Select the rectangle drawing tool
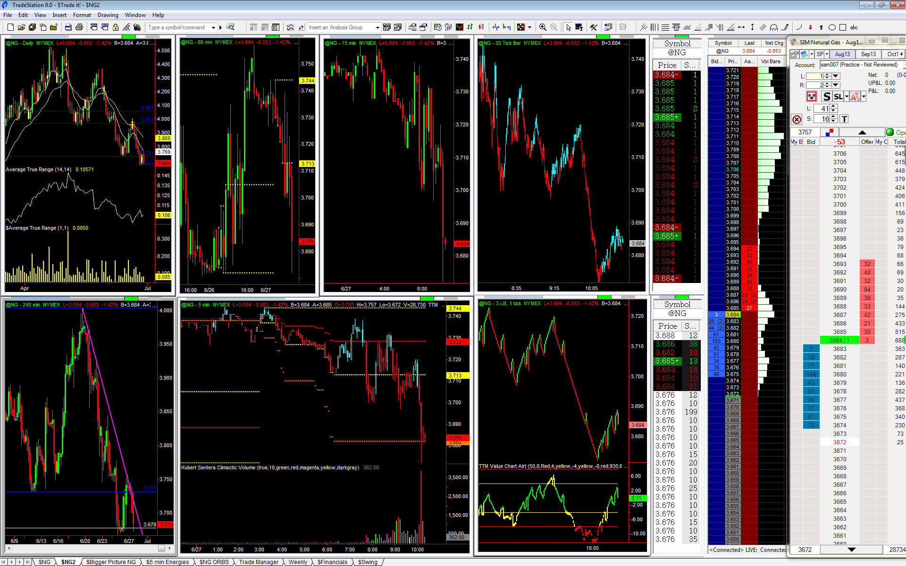 click(843, 27)
